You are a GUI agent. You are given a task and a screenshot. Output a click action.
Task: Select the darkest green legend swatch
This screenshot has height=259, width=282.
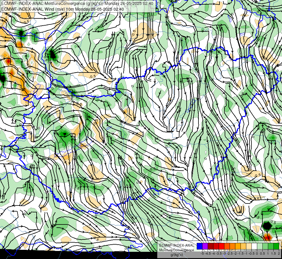click(276, 246)
